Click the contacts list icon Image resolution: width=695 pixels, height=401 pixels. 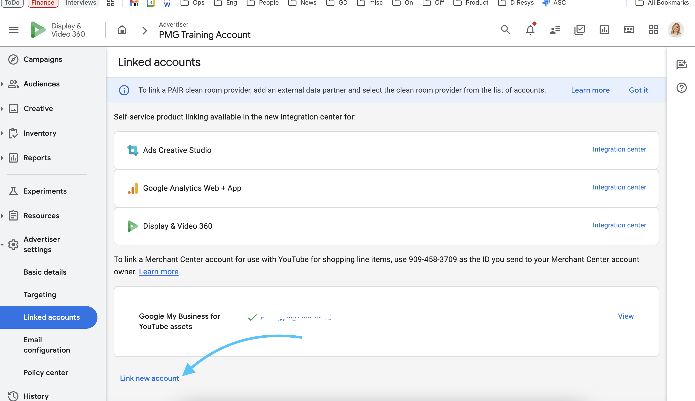[x=554, y=29]
